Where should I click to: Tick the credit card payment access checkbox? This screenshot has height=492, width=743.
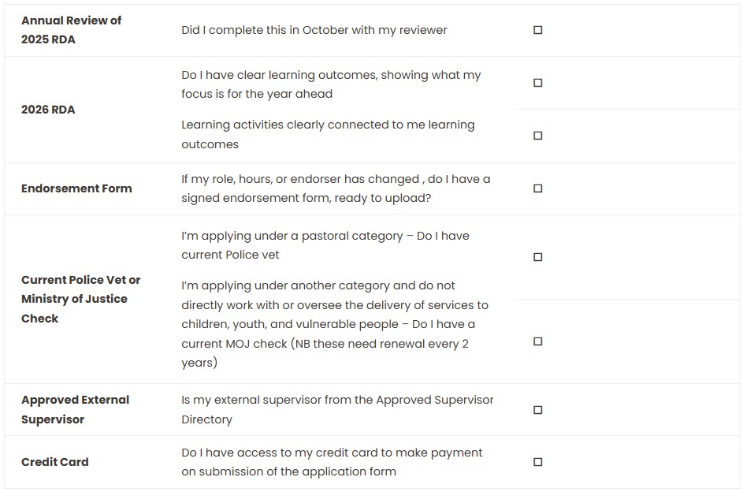[538, 462]
